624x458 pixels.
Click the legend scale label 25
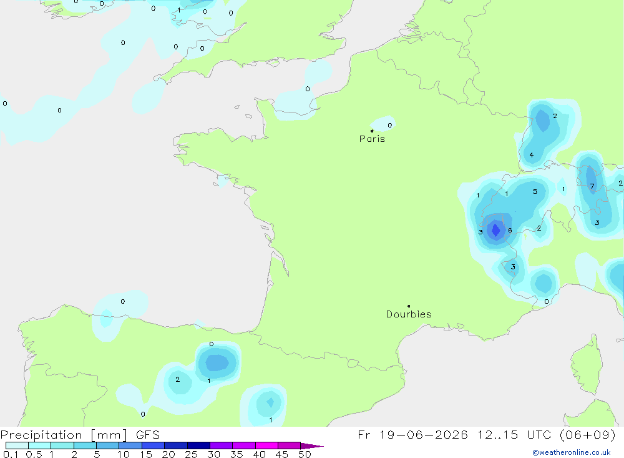tap(191, 454)
